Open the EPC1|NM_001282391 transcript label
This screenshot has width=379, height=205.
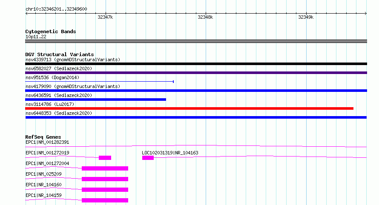(47, 142)
